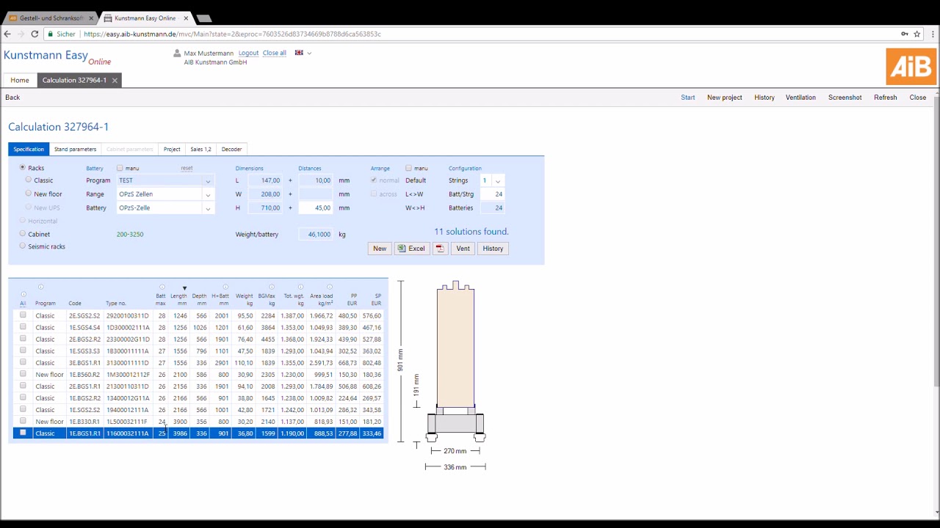Open the Range dropdown showing OPzS Zellen

pyautogui.click(x=165, y=194)
